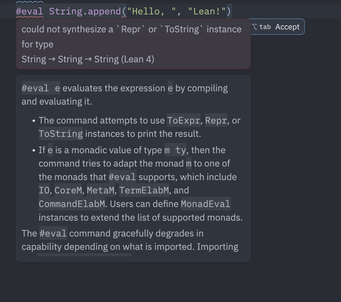Click the MonadEval inline code
Viewport: 341px width, 302px height.
point(206,204)
